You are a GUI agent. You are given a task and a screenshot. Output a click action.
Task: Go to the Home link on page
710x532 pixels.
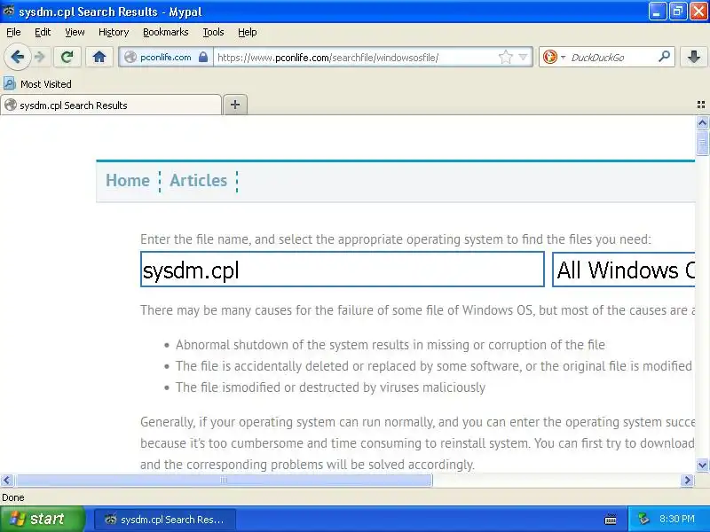tap(128, 181)
